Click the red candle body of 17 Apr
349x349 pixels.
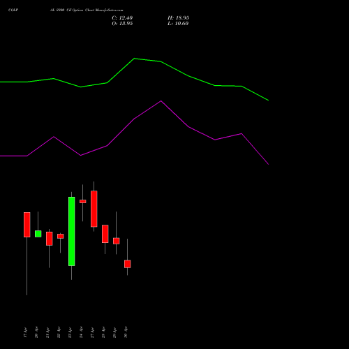coord(27,225)
